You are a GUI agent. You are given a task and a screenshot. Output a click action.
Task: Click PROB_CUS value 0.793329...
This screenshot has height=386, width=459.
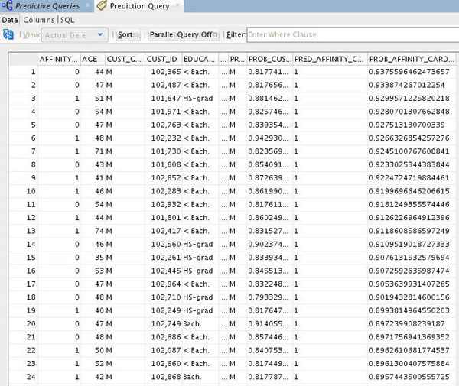269,297
